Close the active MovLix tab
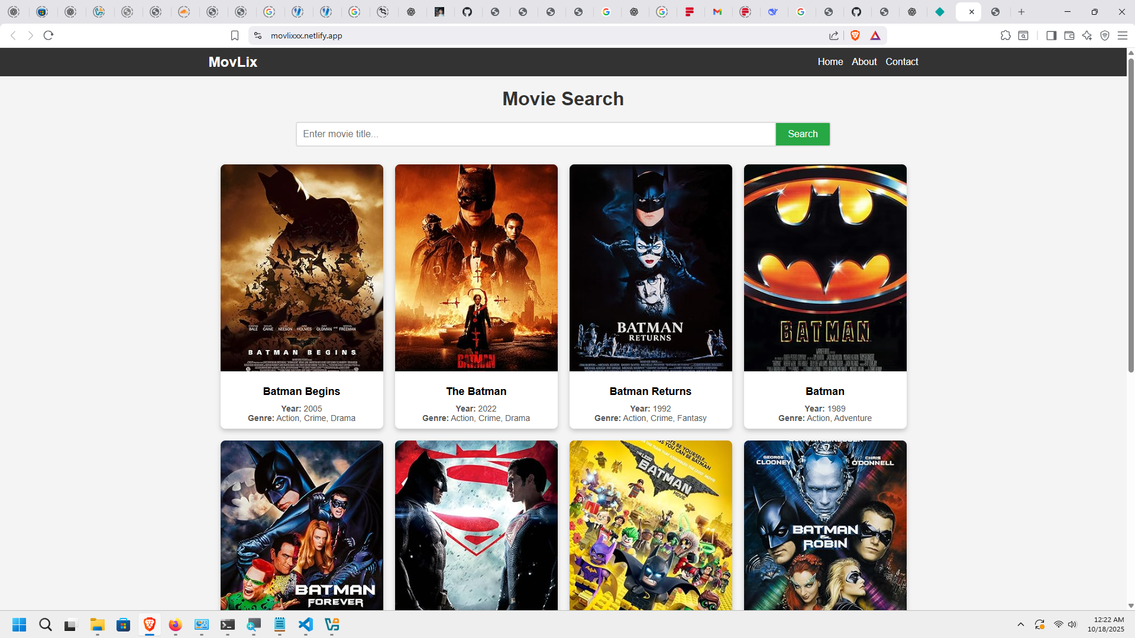The width and height of the screenshot is (1135, 638). [972, 12]
